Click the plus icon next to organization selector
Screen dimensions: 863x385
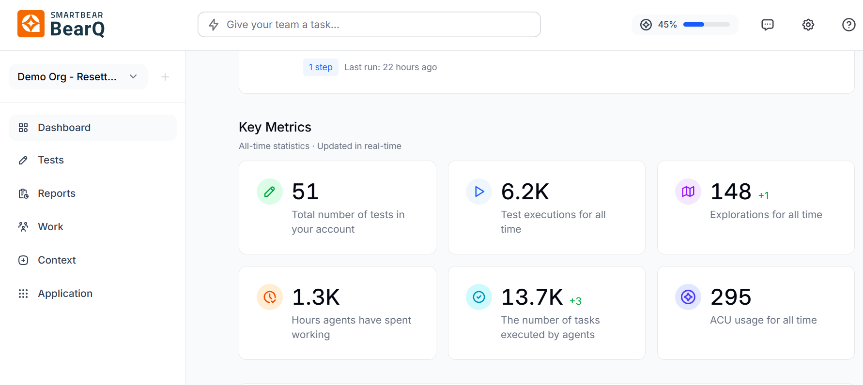tap(165, 77)
